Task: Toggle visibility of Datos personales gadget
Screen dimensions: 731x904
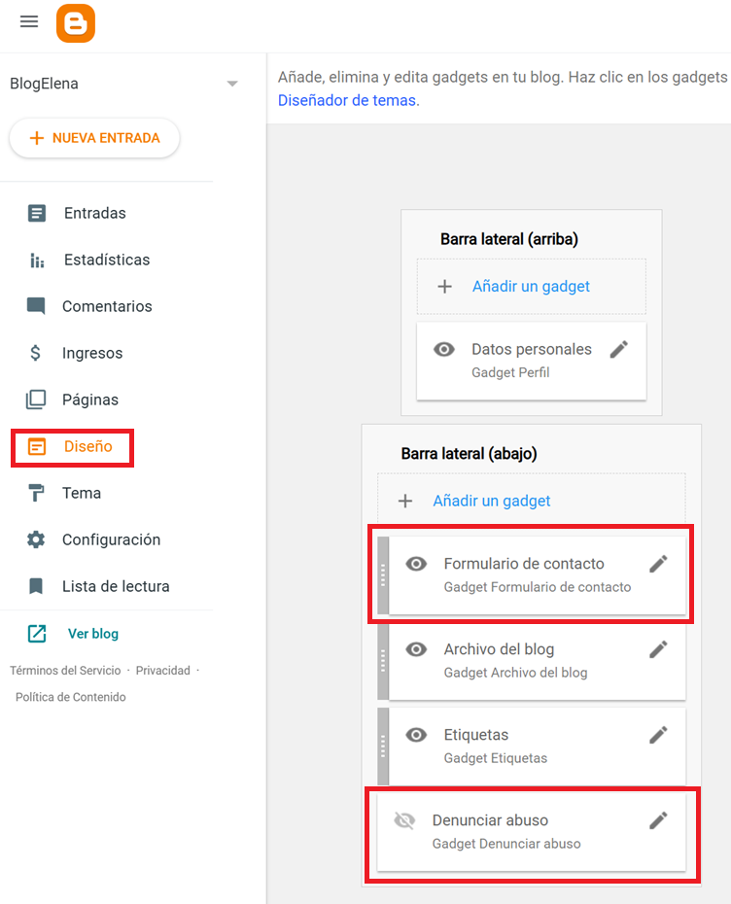Action: (x=444, y=350)
